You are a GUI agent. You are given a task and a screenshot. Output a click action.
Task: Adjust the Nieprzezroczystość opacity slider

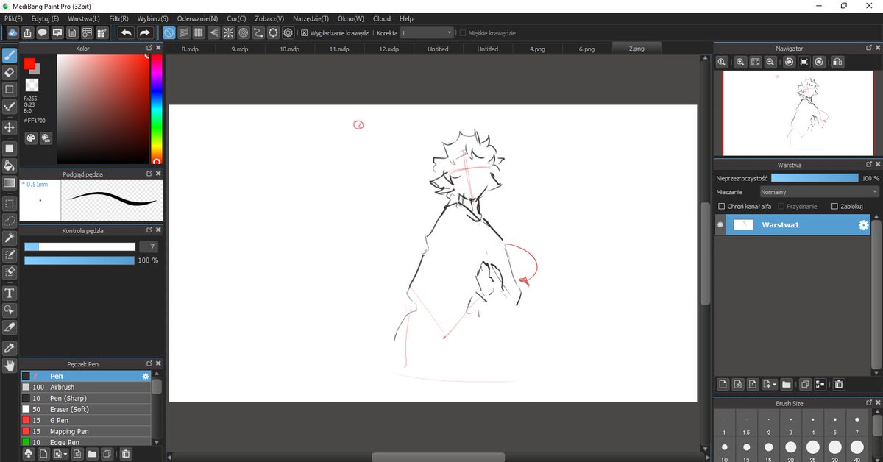pos(815,178)
